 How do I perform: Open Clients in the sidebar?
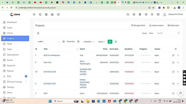click(15, 33)
